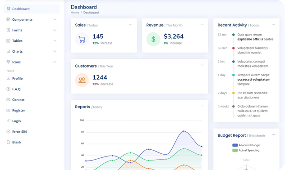Click the Profile person icon
This screenshot has height=170, width=285.
tap(8, 78)
